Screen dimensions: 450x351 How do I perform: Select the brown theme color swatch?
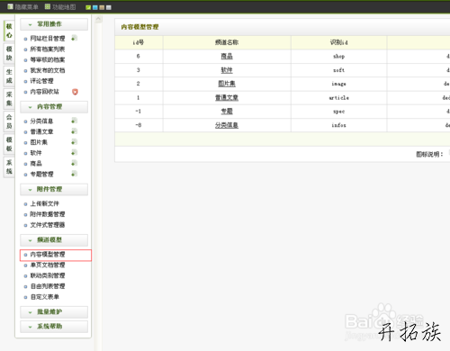102,7
